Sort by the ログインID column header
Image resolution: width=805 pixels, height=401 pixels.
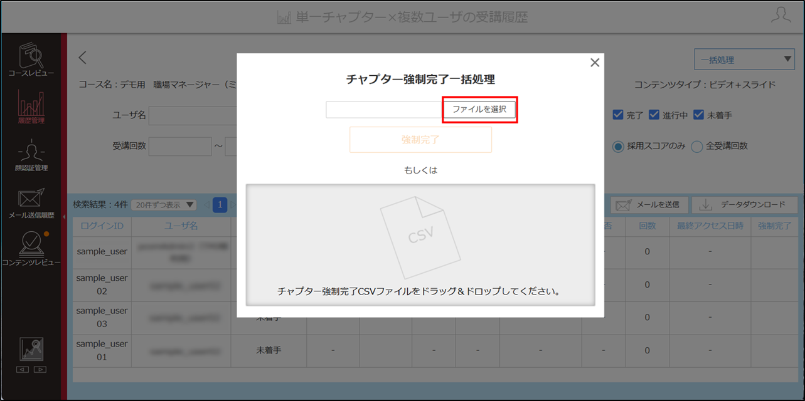(102, 226)
